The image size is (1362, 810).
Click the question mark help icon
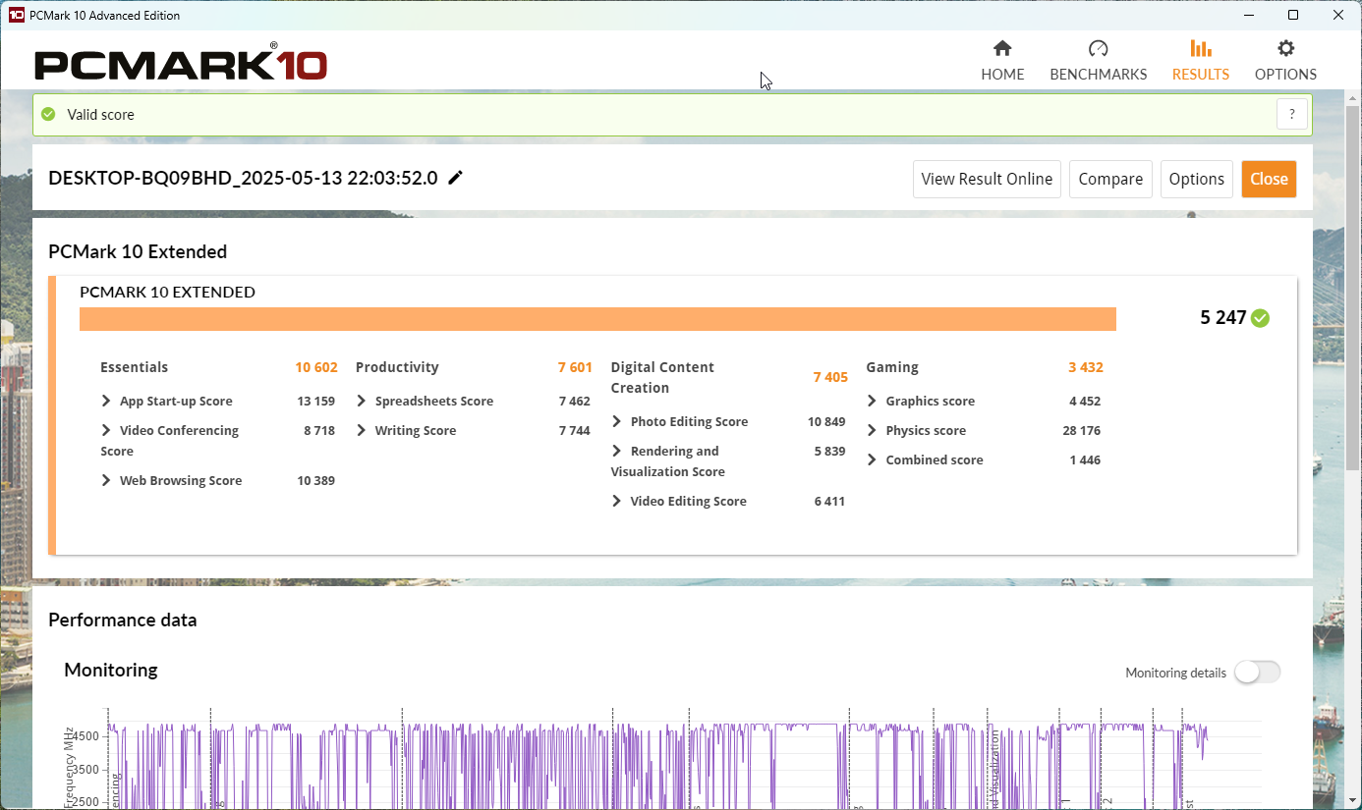(1292, 114)
